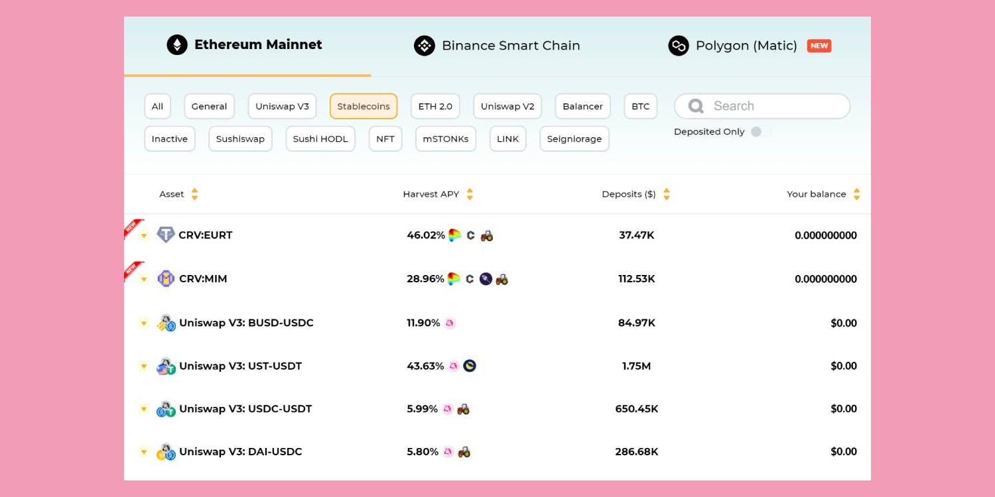
Task: Click the CRV:MIM token icon
Action: (166, 278)
